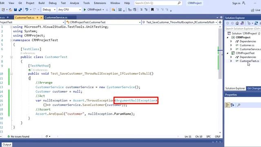
Task: Open the Build menu
Action: pyautogui.click(x=42, y=3)
